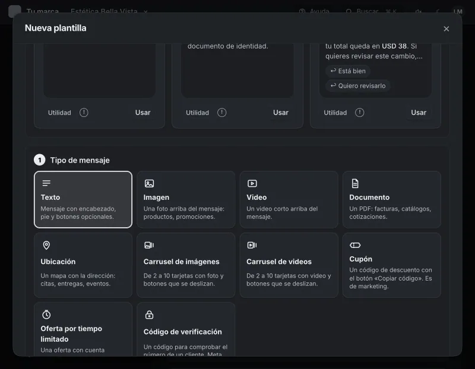Image resolution: width=475 pixels, height=369 pixels.
Task: Open info icon on middle Utilidad template
Action: 221,113
